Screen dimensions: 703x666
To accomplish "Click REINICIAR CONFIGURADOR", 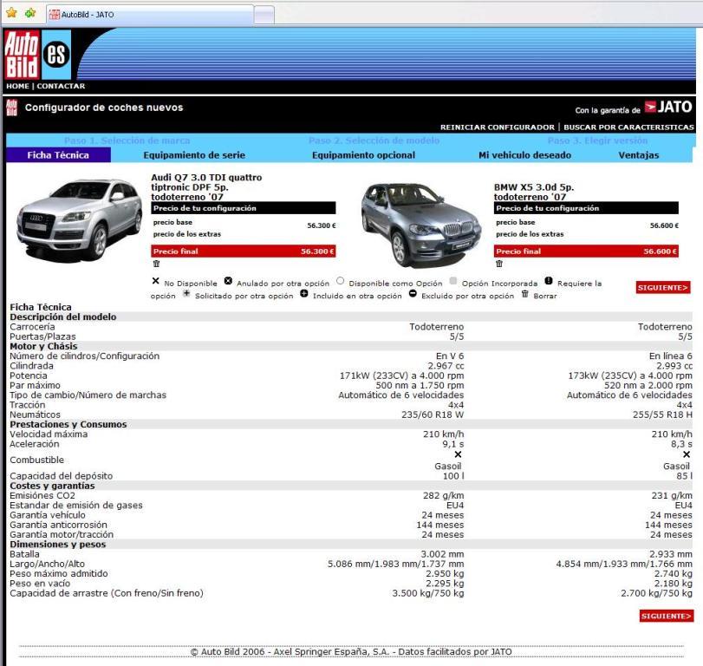I will point(498,127).
